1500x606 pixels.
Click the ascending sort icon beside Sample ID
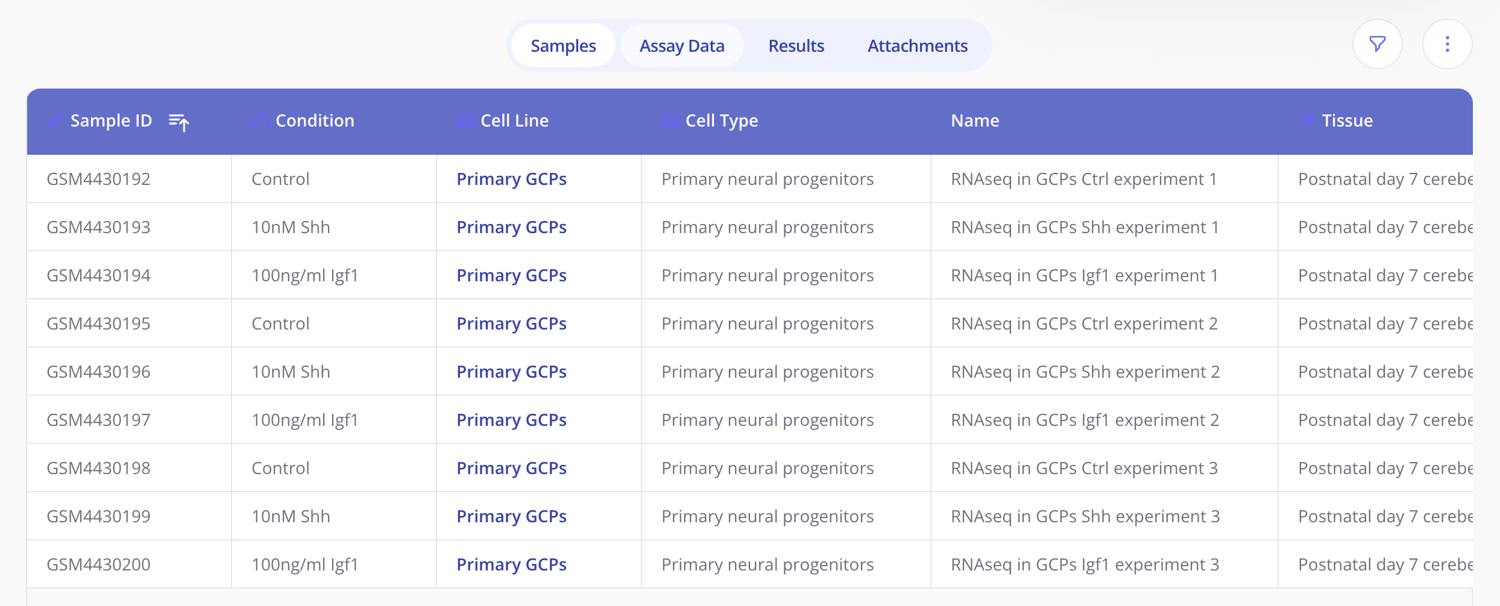(x=179, y=122)
